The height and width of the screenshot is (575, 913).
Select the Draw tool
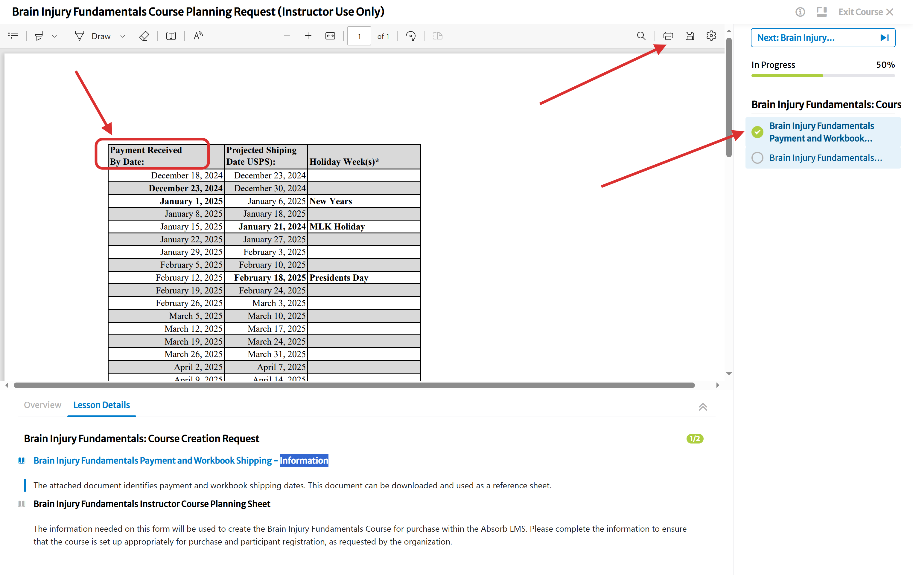pos(93,36)
